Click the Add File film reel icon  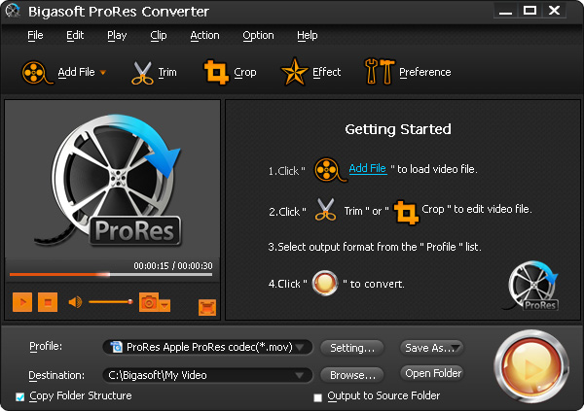(x=36, y=72)
